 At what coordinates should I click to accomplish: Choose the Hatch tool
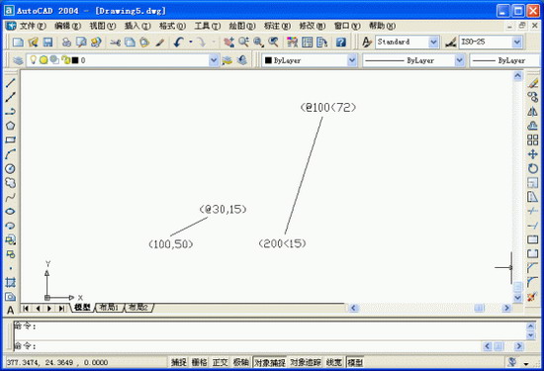coord(11,283)
